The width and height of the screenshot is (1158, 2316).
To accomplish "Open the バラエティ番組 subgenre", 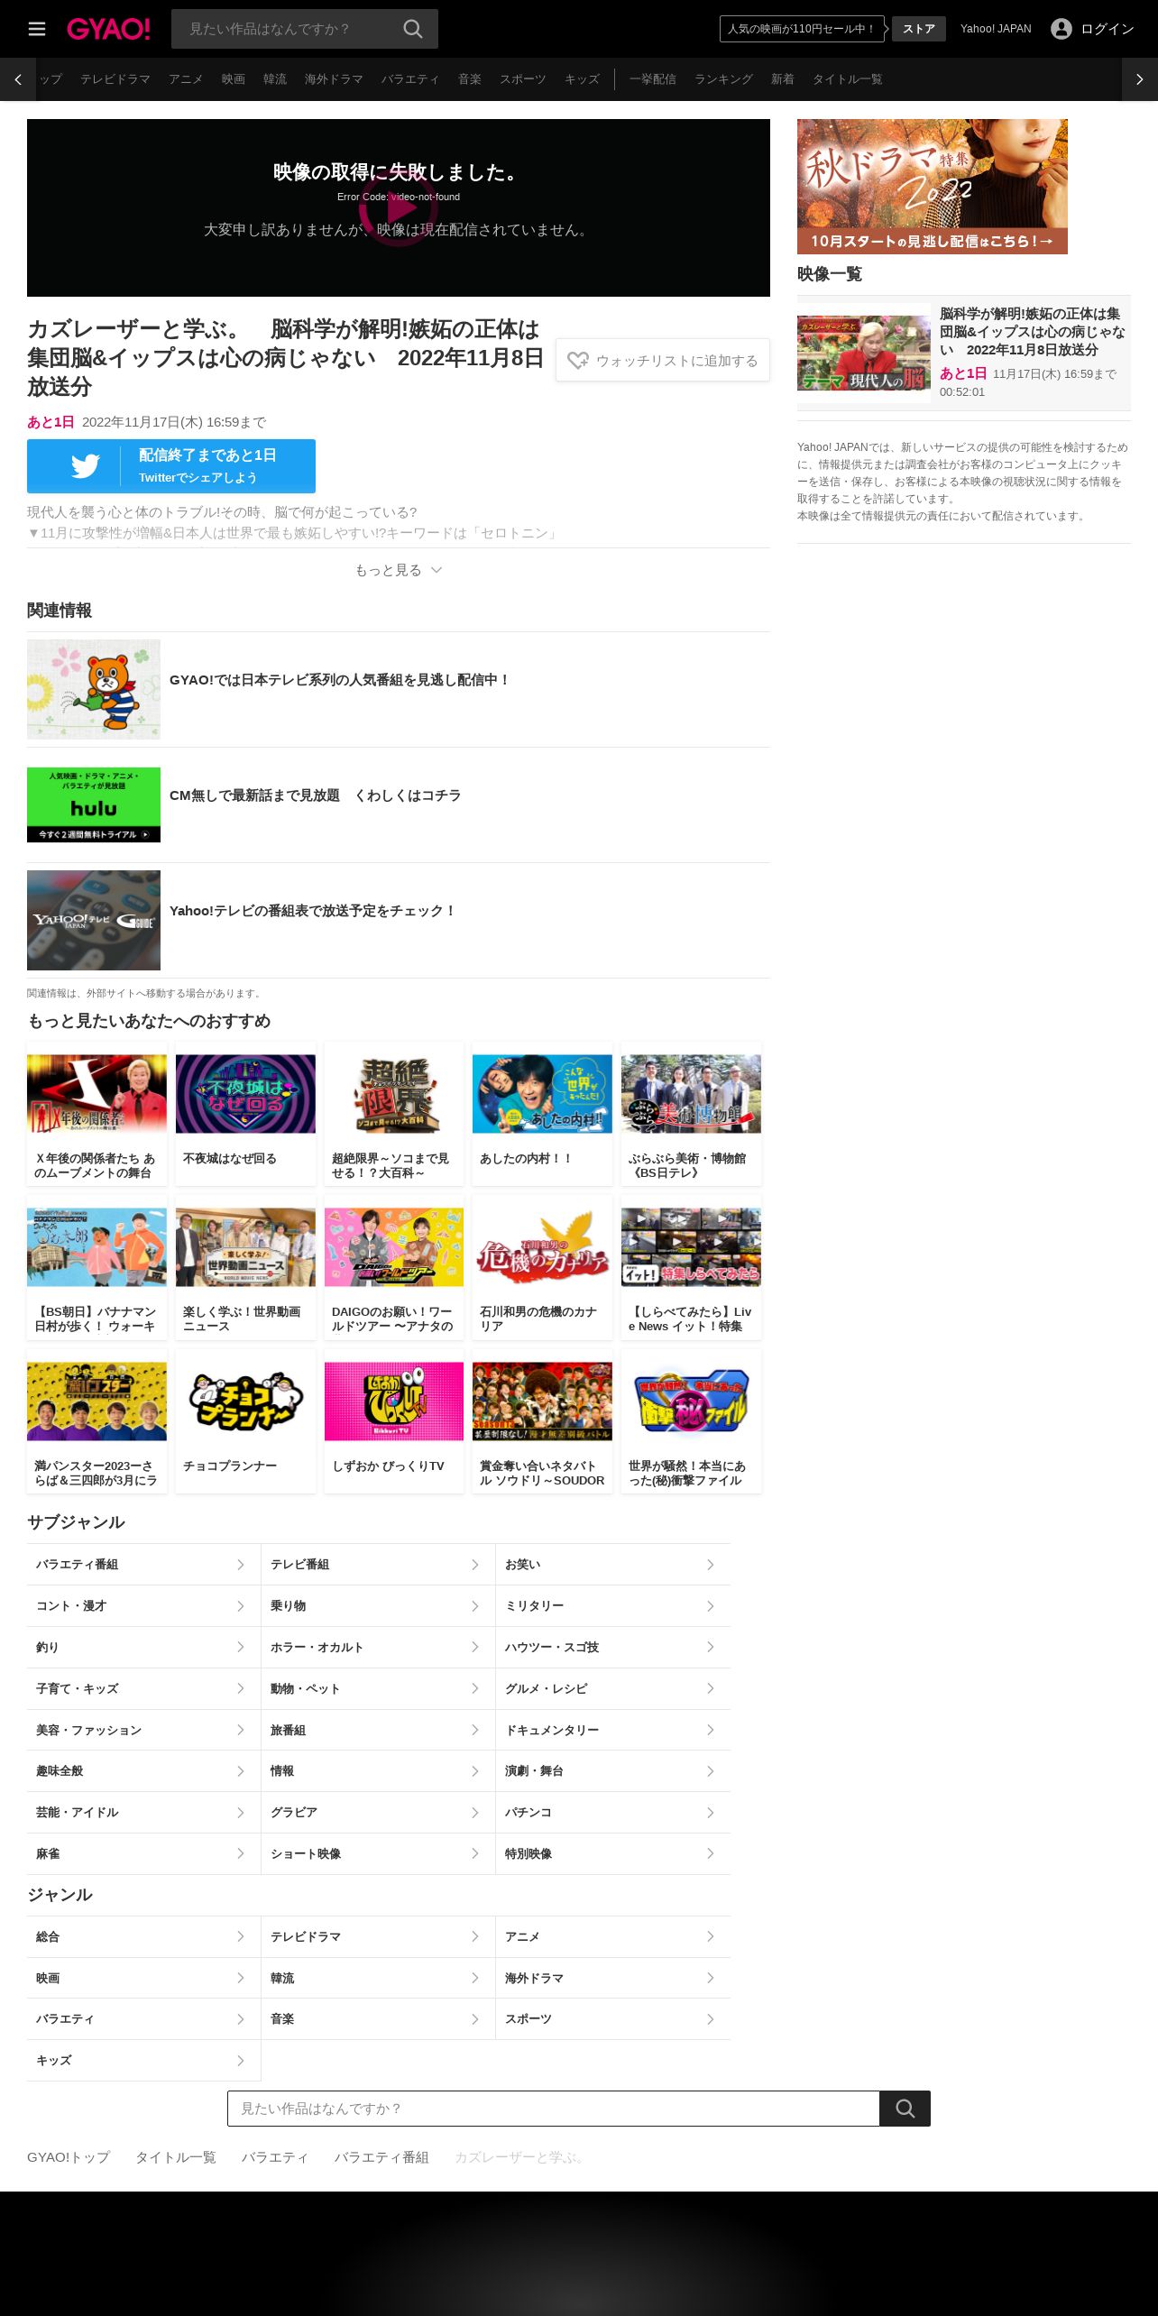I will pos(143,1565).
